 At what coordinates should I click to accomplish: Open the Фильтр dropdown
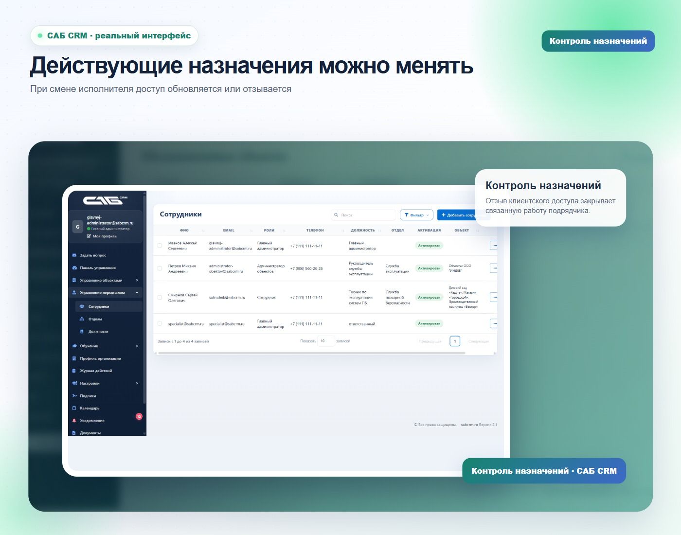pos(416,215)
